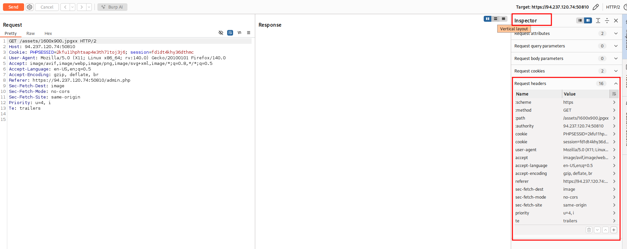Click the hamburger menu icon in Request panel

(249, 33)
